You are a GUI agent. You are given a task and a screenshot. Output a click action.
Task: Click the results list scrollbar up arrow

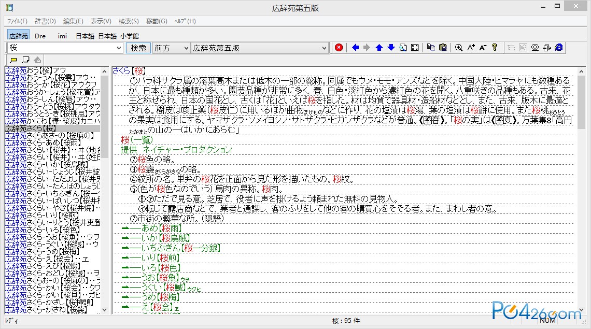(x=104, y=71)
